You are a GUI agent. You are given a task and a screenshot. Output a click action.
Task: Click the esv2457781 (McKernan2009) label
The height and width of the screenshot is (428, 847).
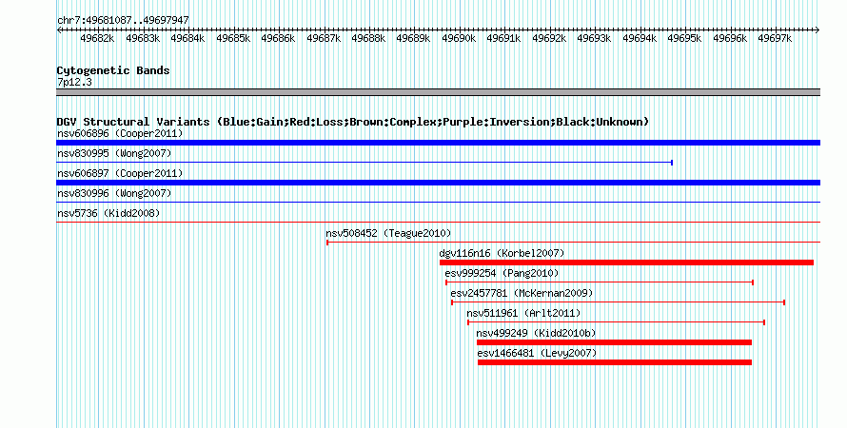(x=522, y=293)
